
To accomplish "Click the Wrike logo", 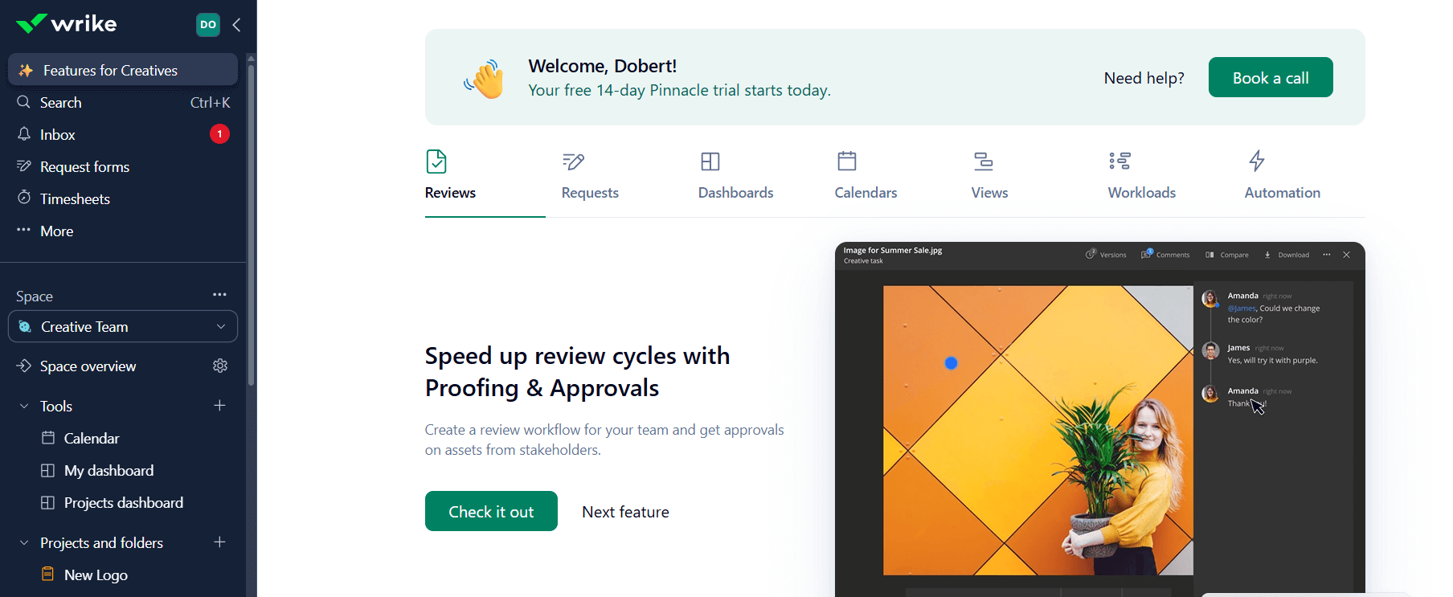I will point(66,24).
